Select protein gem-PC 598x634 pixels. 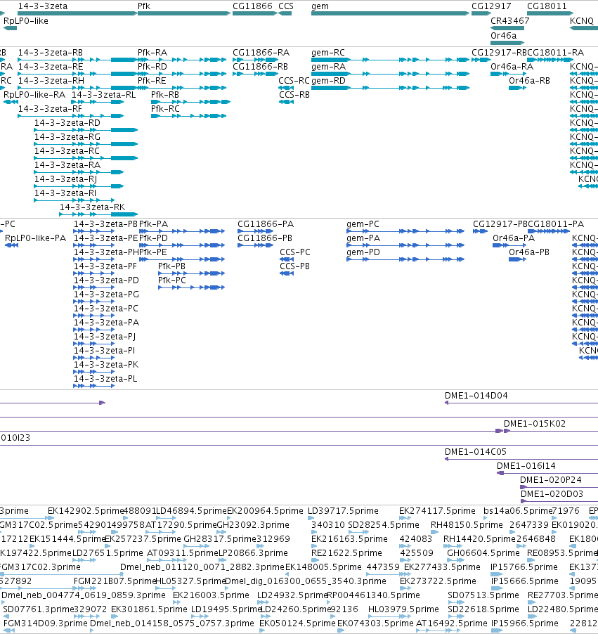click(363, 224)
